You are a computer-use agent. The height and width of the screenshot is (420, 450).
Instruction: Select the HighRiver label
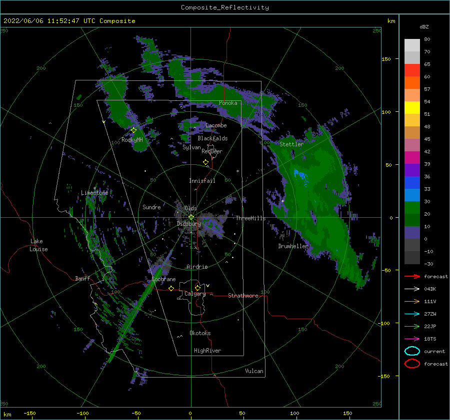(x=207, y=351)
